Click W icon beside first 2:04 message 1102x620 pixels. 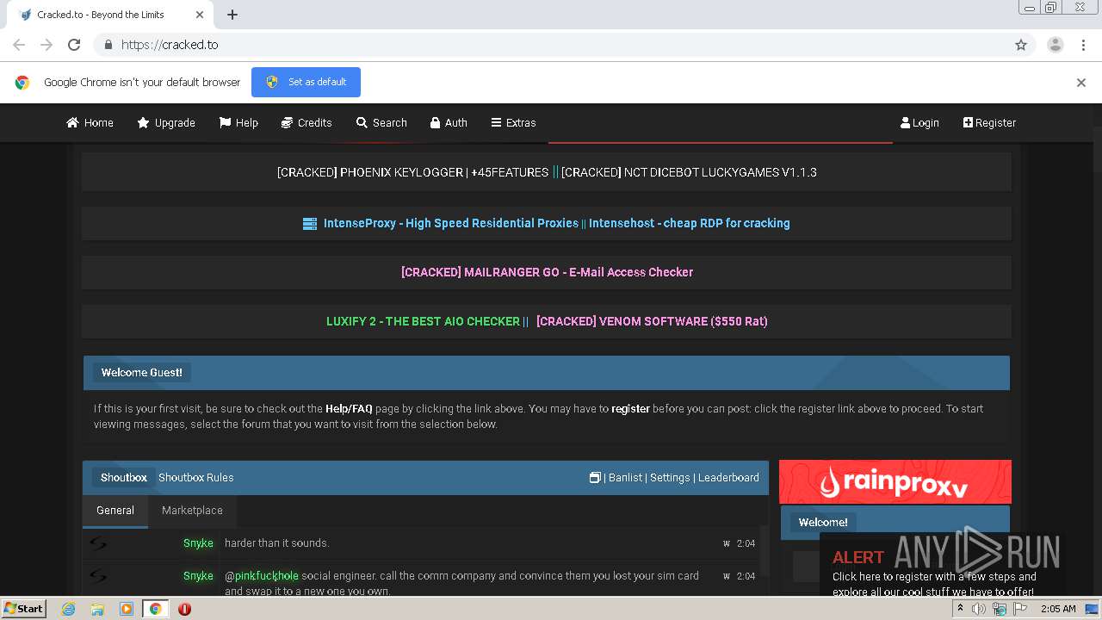click(x=727, y=543)
